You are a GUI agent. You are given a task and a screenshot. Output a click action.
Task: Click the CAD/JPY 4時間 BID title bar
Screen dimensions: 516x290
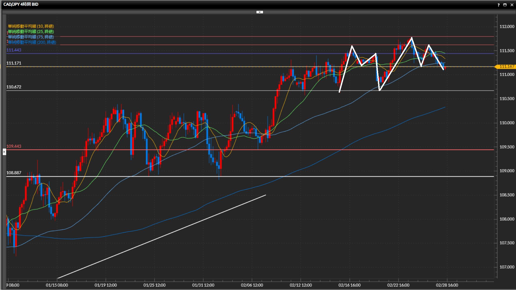click(21, 4)
